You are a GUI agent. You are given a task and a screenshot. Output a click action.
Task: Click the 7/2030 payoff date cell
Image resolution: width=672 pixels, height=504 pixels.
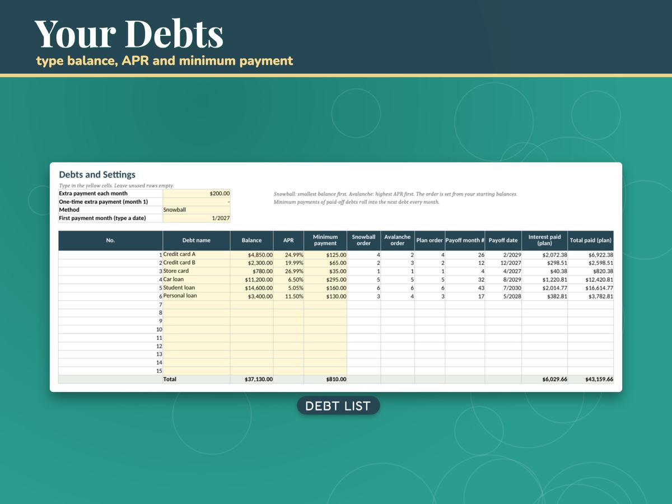click(503, 288)
